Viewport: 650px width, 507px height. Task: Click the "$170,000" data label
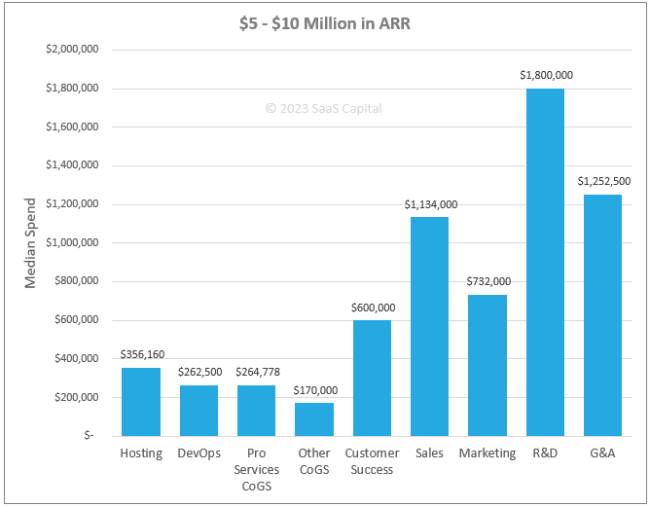pos(315,390)
